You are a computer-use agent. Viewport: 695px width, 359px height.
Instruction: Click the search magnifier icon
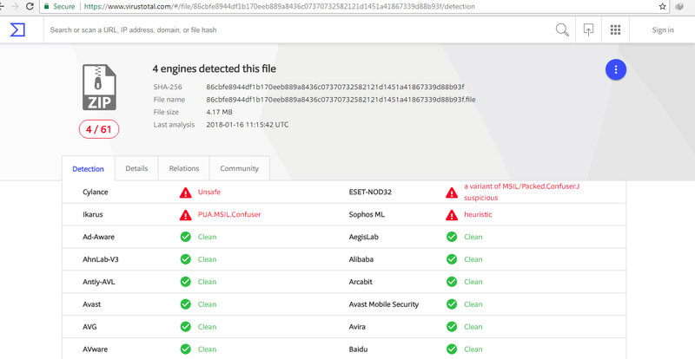562,29
